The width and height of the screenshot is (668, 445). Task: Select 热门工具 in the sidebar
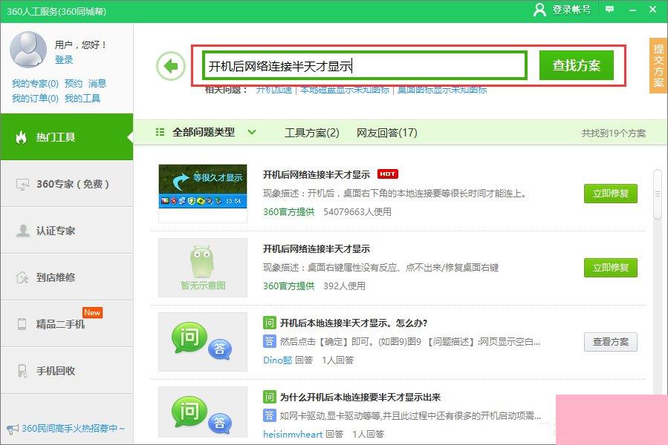coord(67,137)
